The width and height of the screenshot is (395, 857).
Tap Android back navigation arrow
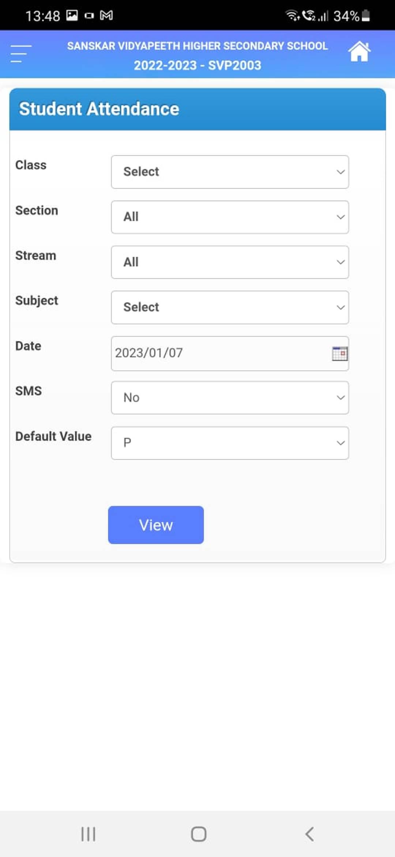click(x=309, y=834)
